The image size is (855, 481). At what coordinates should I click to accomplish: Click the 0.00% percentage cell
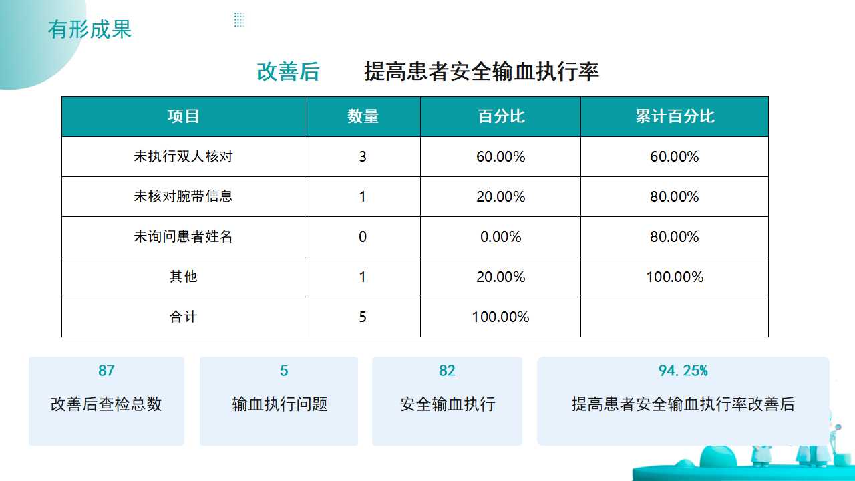click(x=500, y=236)
